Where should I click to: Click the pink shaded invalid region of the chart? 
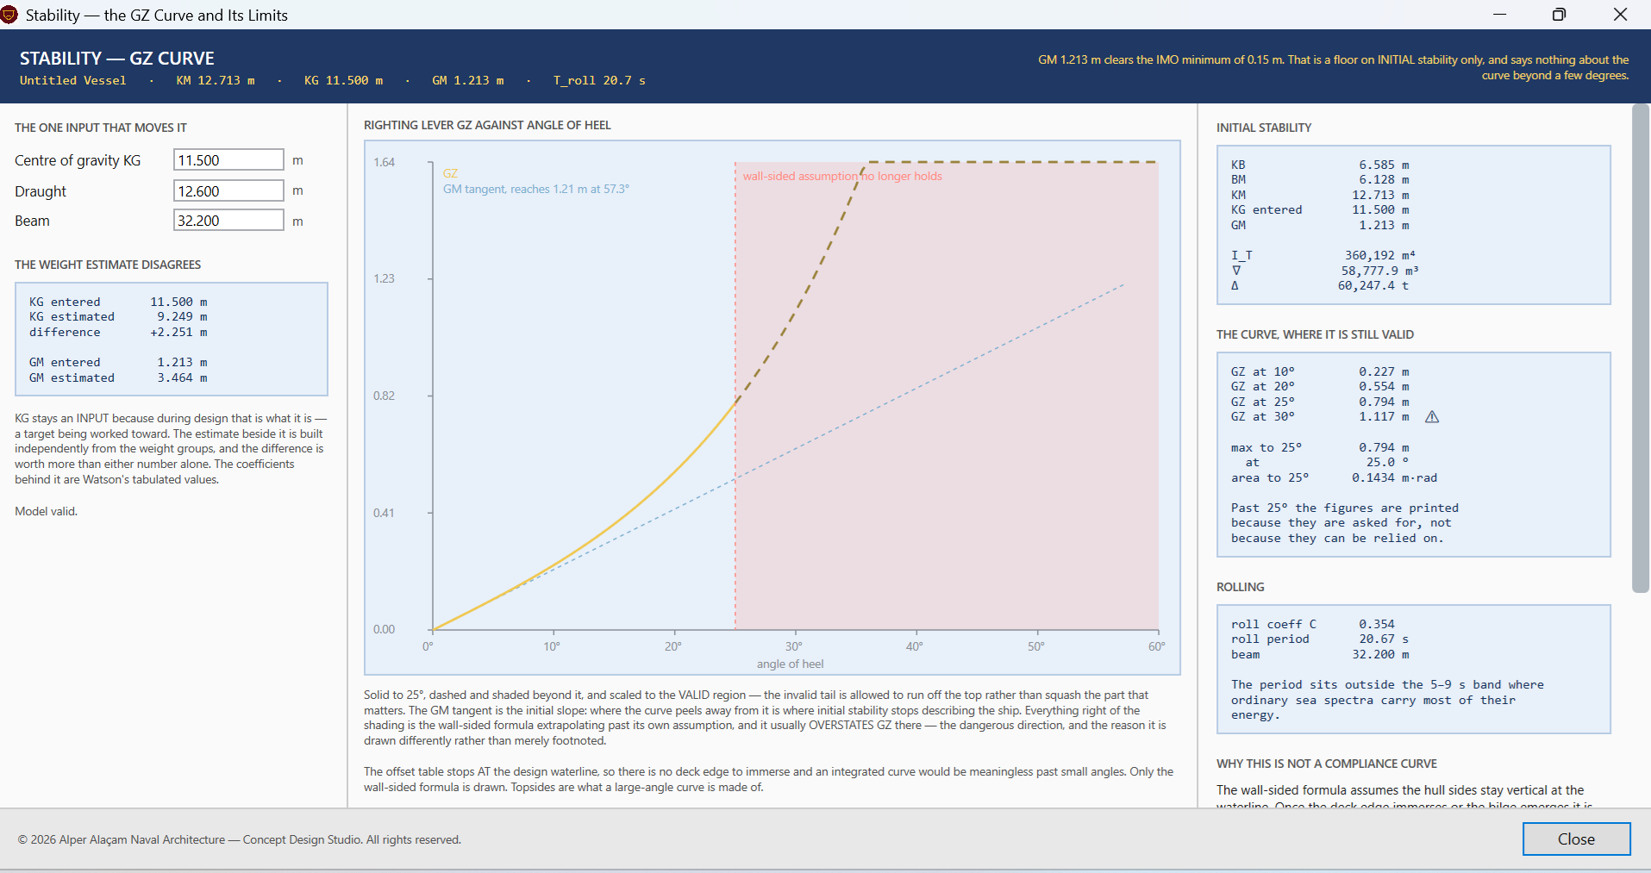pos(947,396)
